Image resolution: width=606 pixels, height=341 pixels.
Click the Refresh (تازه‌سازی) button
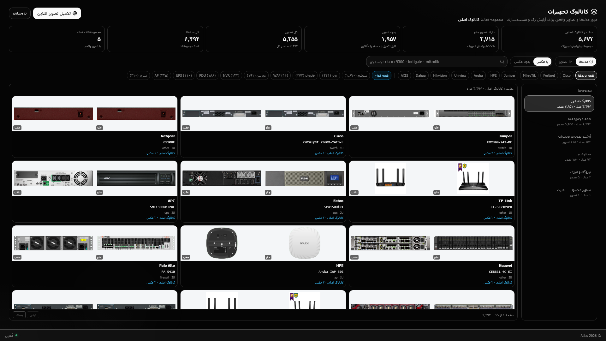(x=20, y=13)
